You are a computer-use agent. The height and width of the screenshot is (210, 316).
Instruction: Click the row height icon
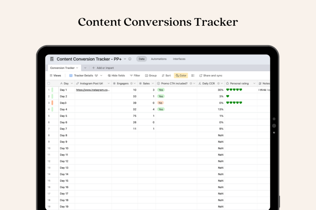click(x=193, y=76)
